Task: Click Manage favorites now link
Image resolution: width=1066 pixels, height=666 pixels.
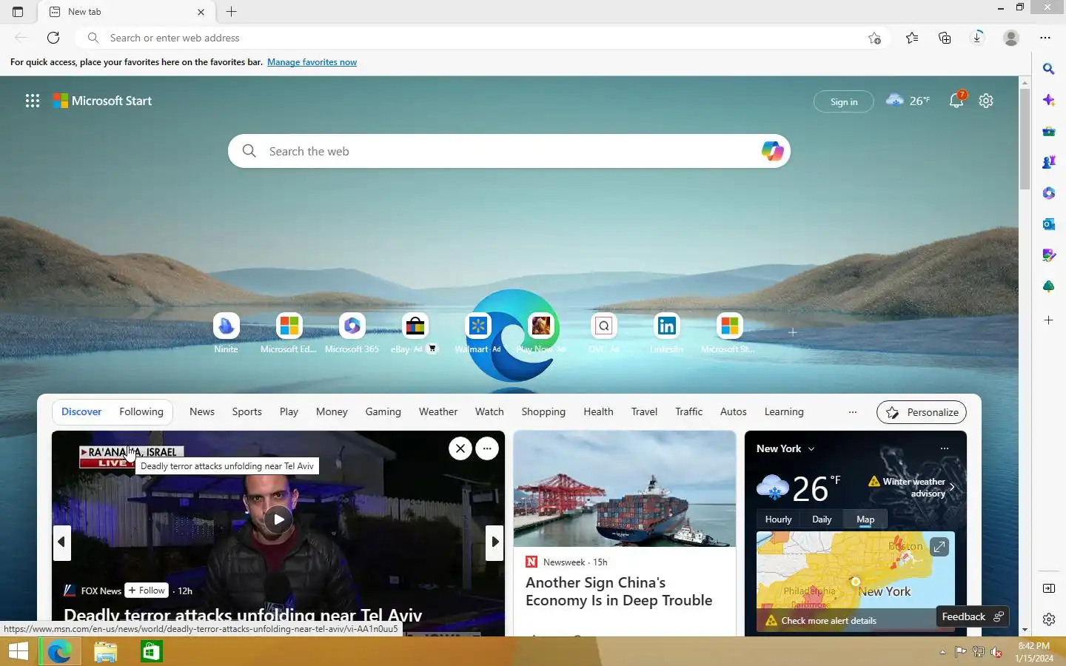Action: 312,62
